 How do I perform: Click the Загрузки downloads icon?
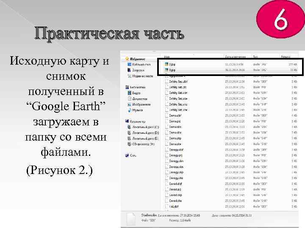tap(129, 70)
